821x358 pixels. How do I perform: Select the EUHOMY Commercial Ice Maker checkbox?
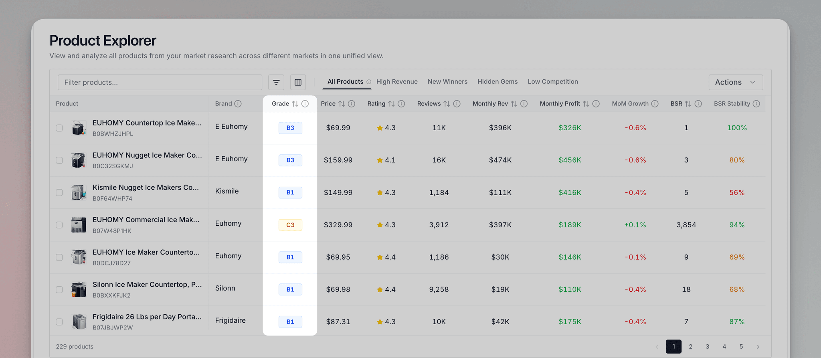point(59,225)
